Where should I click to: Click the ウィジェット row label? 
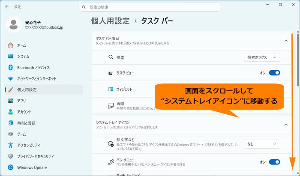124,89
